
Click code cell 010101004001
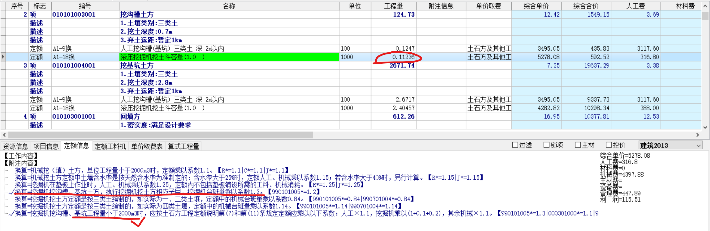85,65
